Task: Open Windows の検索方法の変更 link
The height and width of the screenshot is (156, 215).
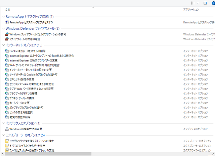Action: pyautogui.click(x=26, y=129)
